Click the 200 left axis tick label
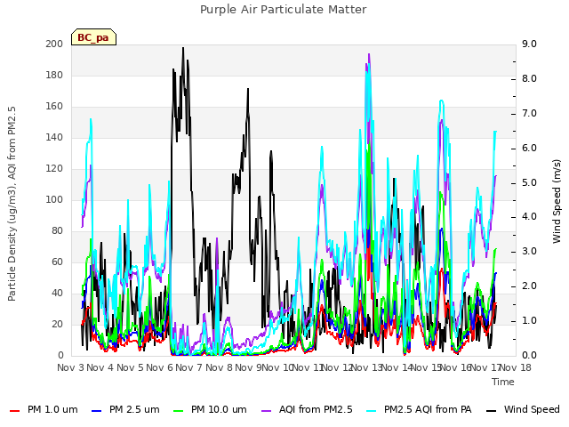Viewport: 569px width, 427px height. (54, 44)
